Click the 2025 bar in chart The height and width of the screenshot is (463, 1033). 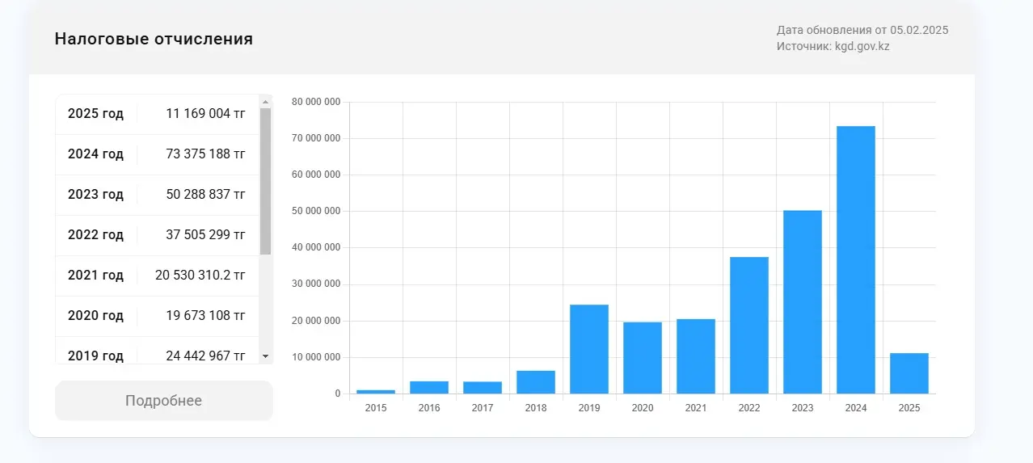909,373
